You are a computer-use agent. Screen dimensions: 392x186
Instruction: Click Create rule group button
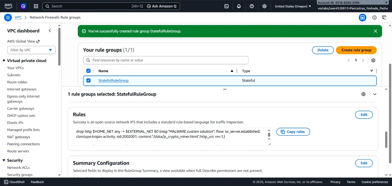(x=356, y=50)
